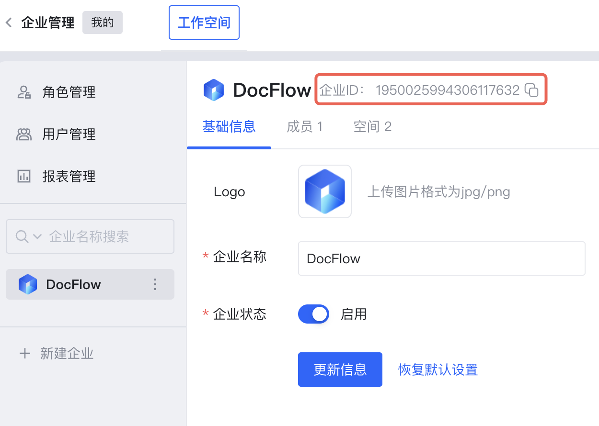Image resolution: width=599 pixels, height=426 pixels.
Task: Click the search magnifier icon
Action: click(22, 236)
